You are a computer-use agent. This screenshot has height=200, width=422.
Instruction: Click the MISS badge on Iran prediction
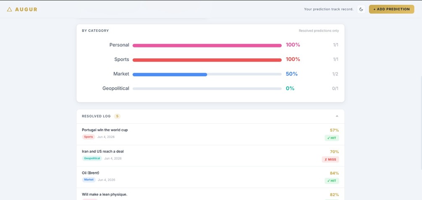tap(330, 159)
